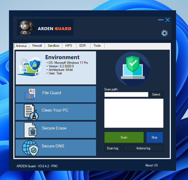Click the scan results list box
Screen dimensions: 188x180
134,113
